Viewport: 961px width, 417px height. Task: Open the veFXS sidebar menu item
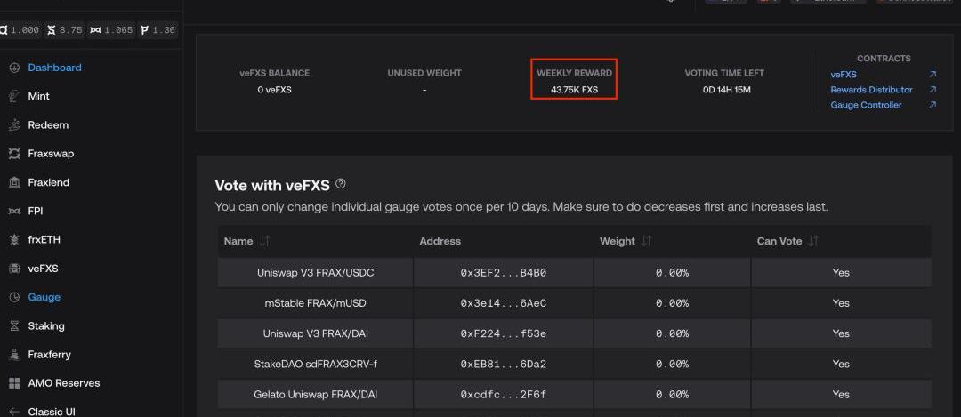[43, 269]
